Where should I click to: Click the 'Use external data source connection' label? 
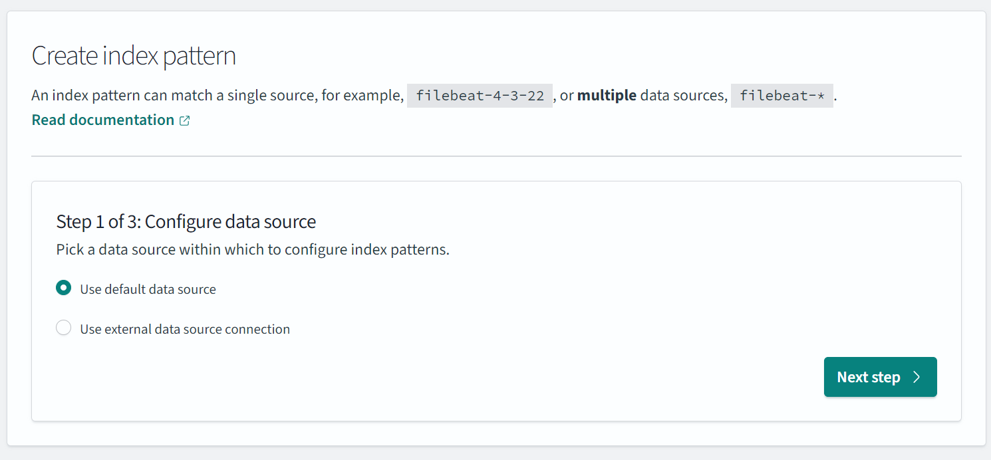[185, 330]
